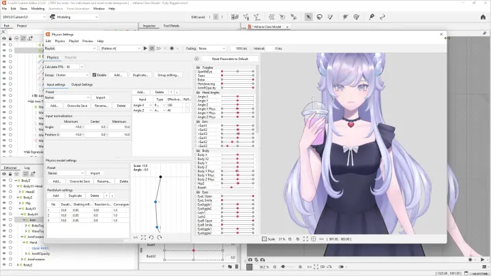Click Add button under Pendulum settings
Screen dimensions: 491x276
[x=56, y=196]
